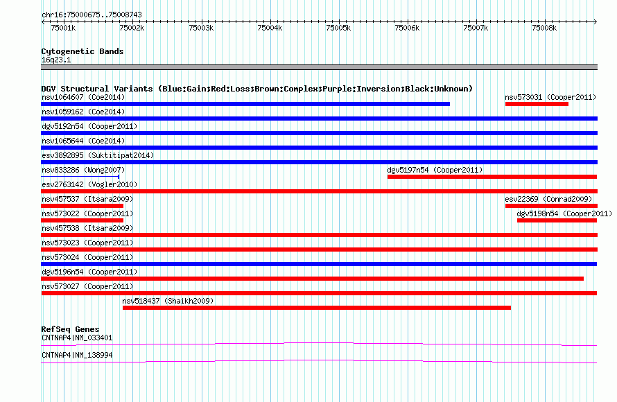Screen dimensions: 617x402
Task: Select the dgv5198n54 red loss bar
Action: (x=557, y=220)
